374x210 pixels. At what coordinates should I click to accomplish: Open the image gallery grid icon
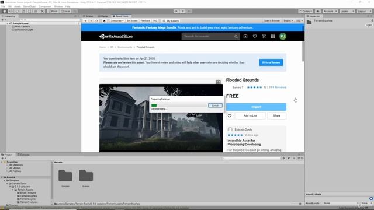tap(218, 82)
